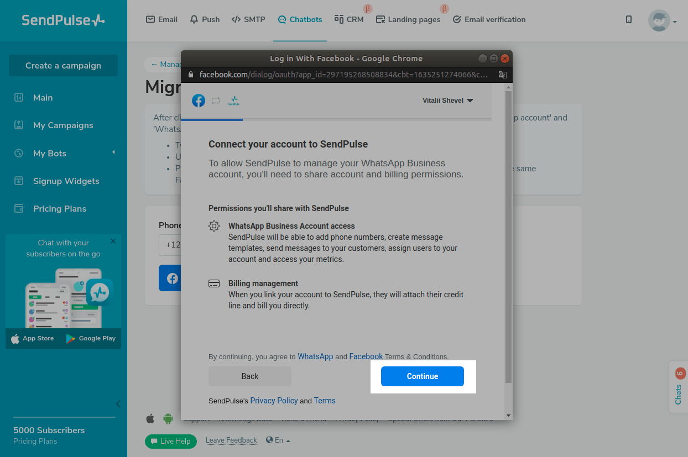
Task: Click the My Campaigns icon in sidebar
Action: [19, 125]
